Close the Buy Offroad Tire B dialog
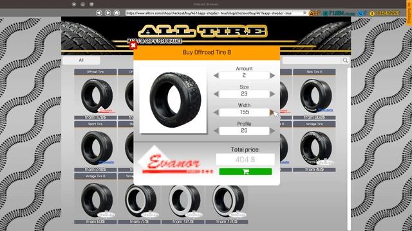Screen dimensions: 412x231 click(133, 46)
